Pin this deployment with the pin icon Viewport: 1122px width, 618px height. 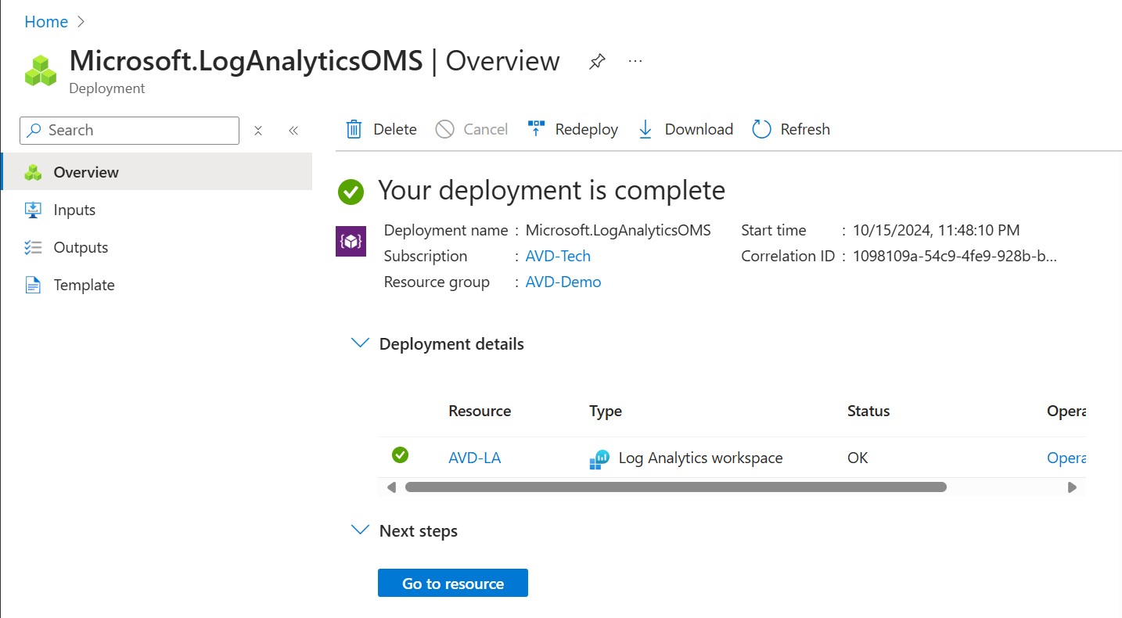tap(597, 61)
